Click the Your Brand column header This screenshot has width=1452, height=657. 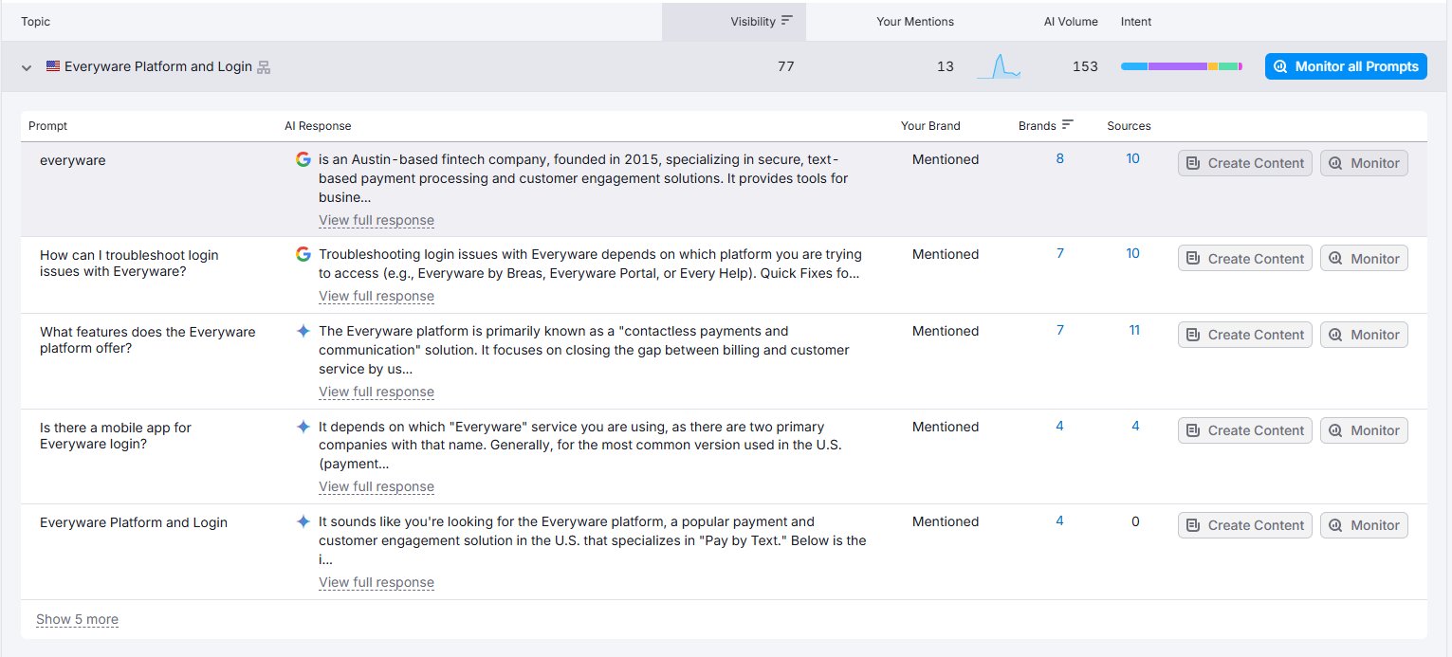[x=930, y=125]
